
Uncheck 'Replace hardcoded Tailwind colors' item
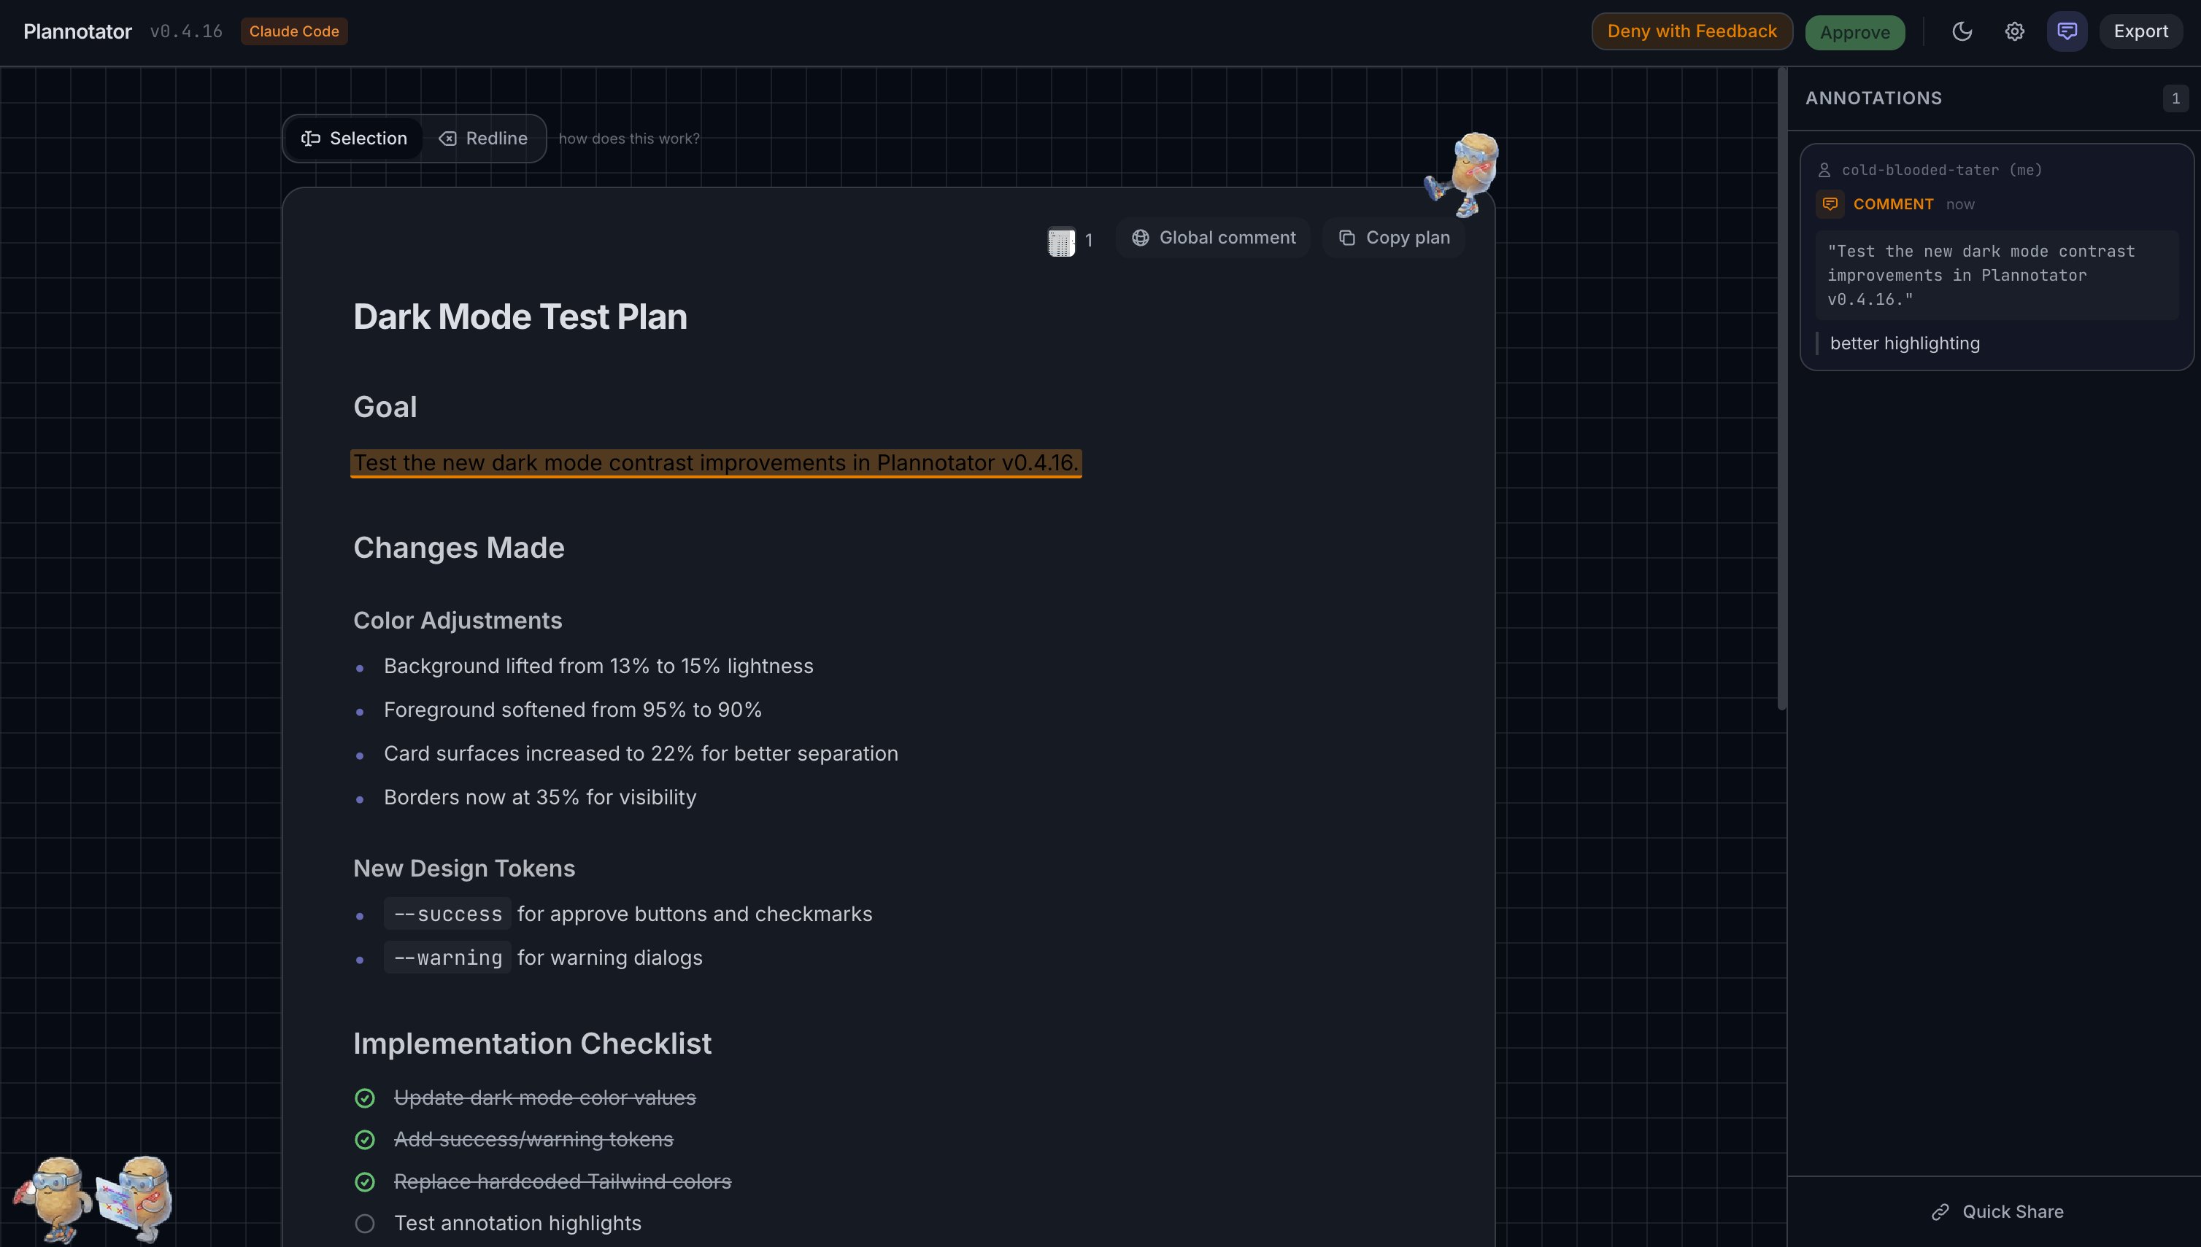click(x=364, y=1182)
